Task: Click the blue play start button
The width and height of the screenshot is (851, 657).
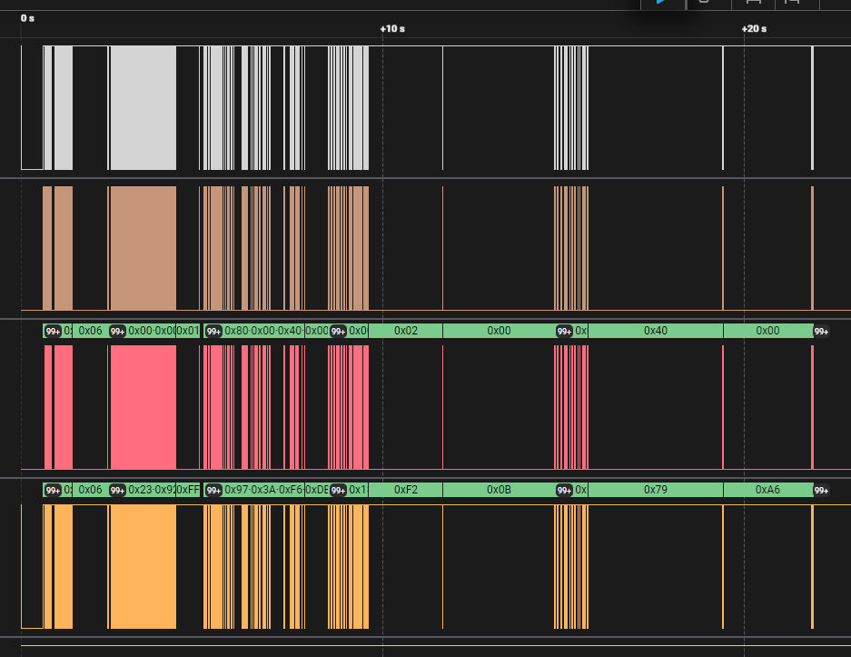Action: (662, 3)
